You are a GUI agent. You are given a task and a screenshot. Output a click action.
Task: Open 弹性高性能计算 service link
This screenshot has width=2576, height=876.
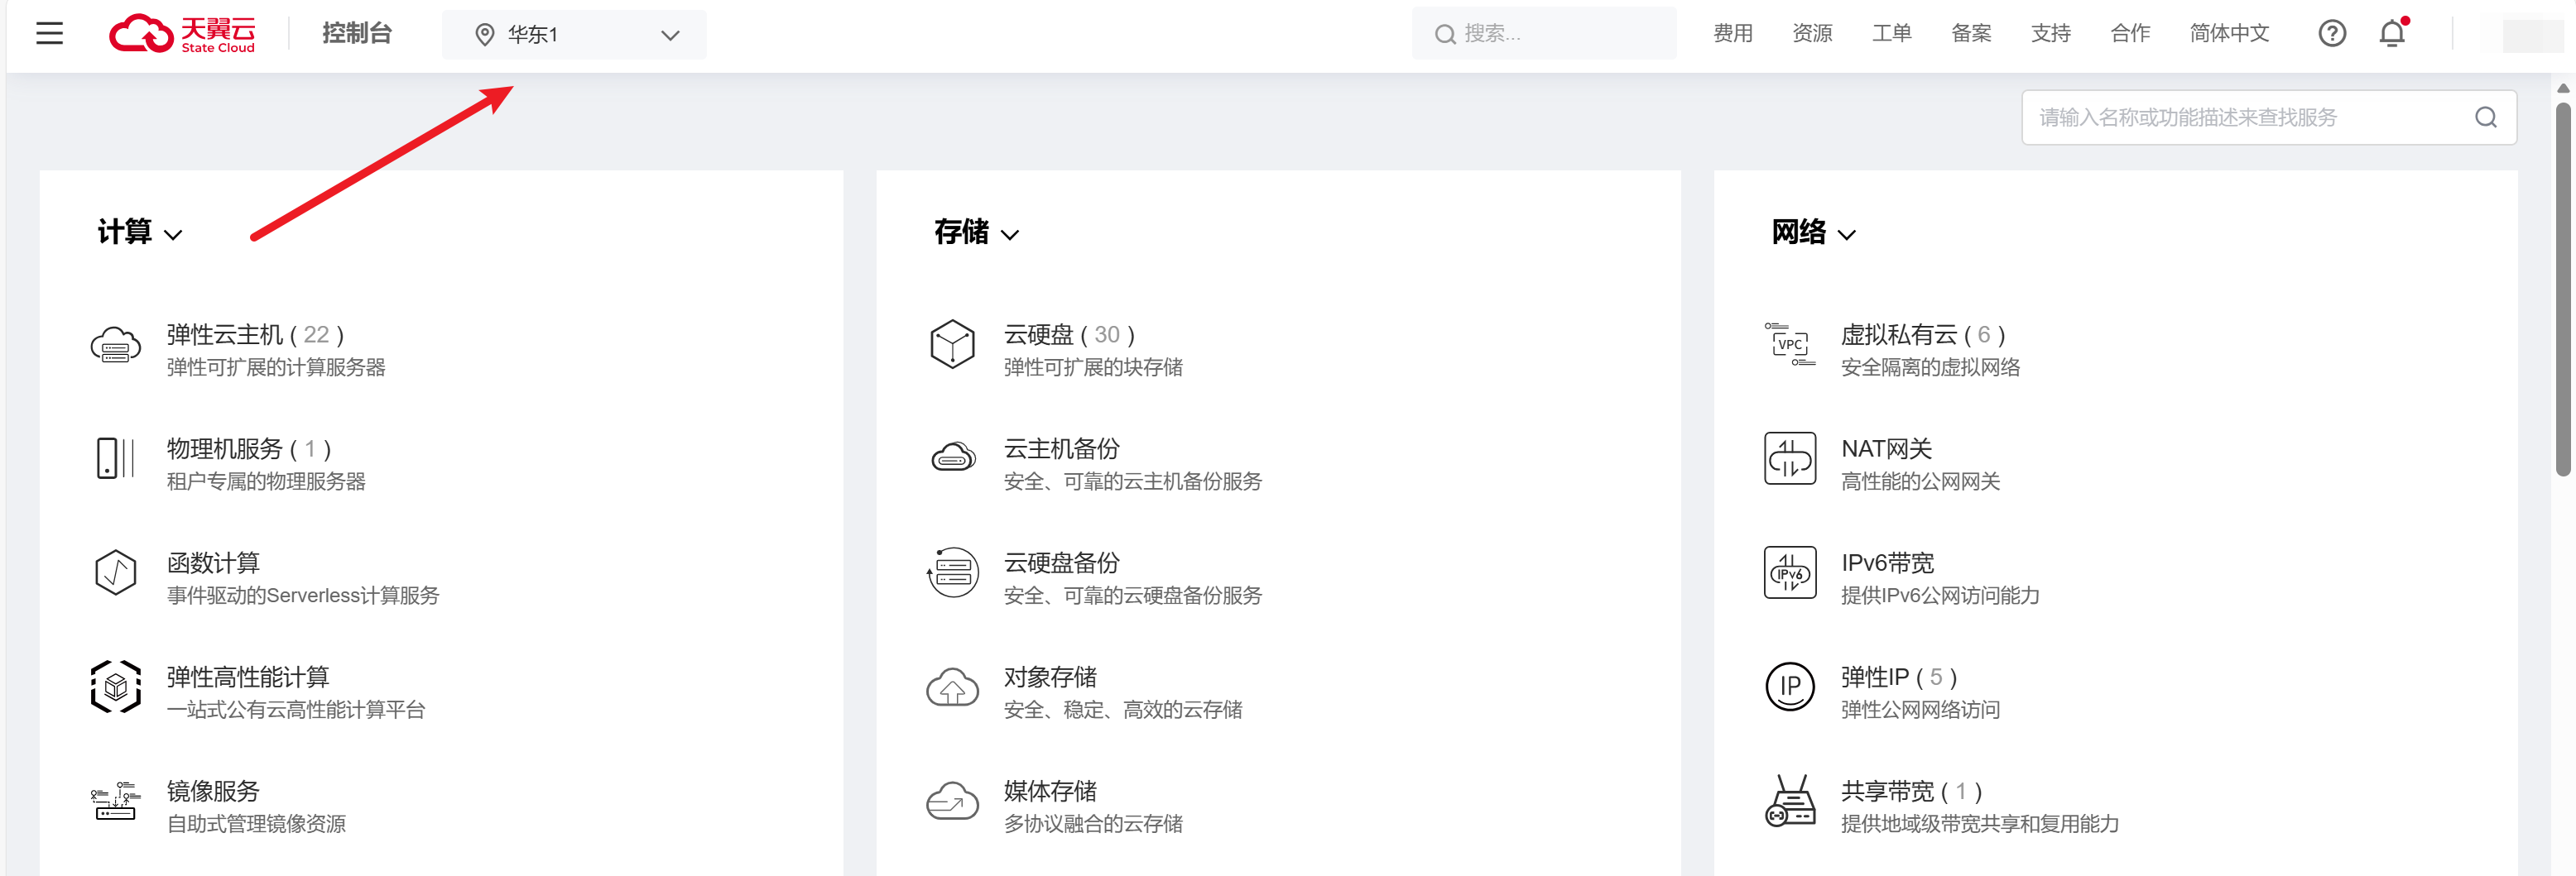coord(248,677)
